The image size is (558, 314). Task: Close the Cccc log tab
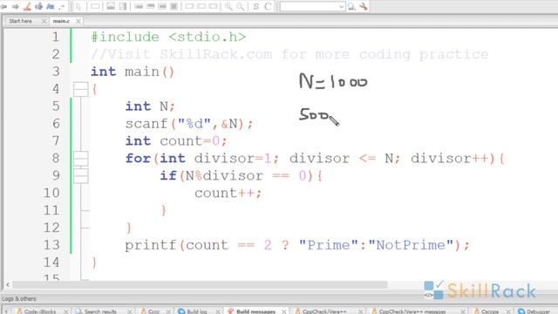click(x=168, y=311)
